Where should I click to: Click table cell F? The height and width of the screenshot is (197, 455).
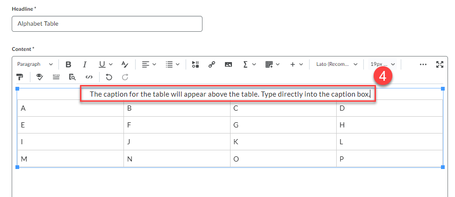pos(177,125)
